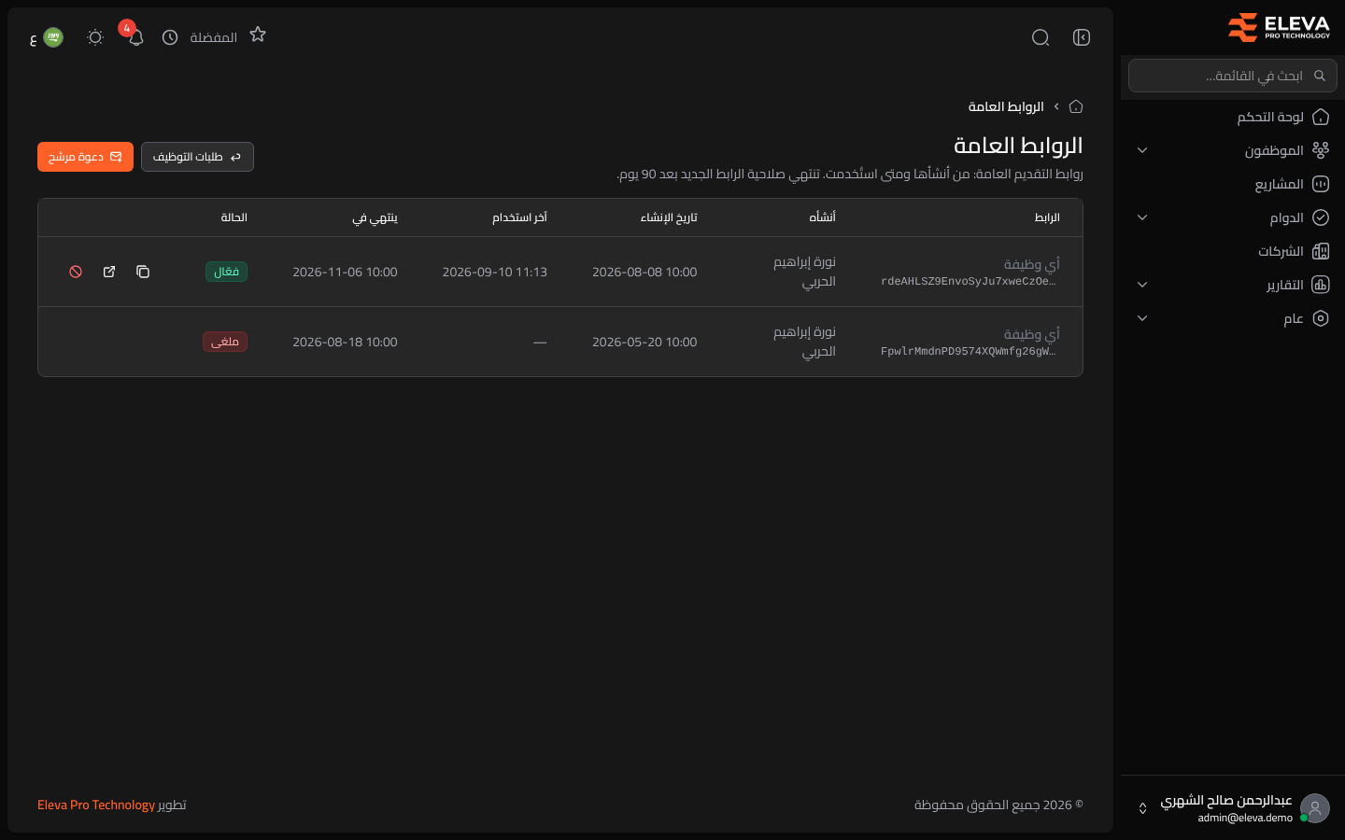Follow the Eleva Pro Technology footer link

click(x=96, y=805)
